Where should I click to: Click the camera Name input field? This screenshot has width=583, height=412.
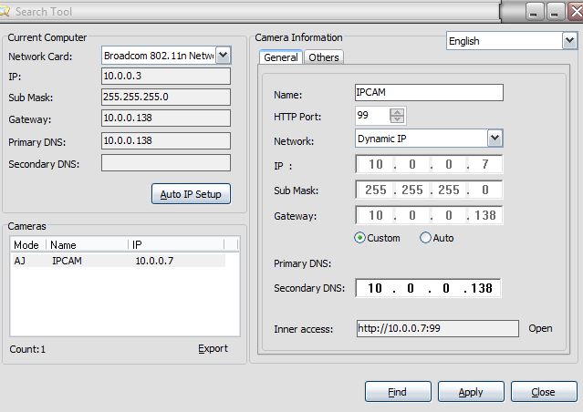point(429,93)
